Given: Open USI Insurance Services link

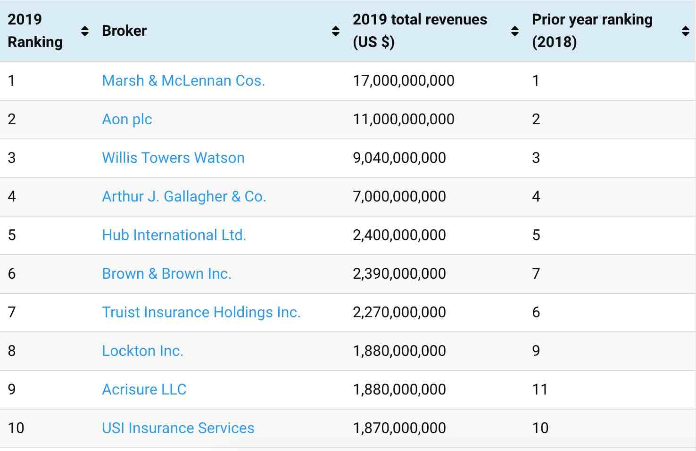Looking at the screenshot, I should (x=178, y=428).
